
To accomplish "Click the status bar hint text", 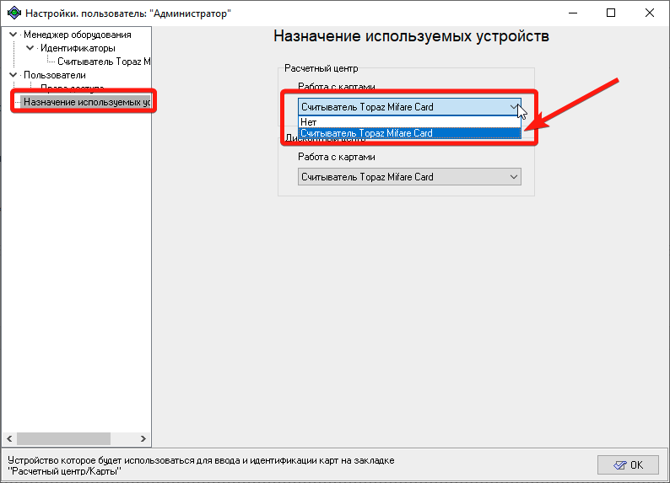I will point(201,466).
